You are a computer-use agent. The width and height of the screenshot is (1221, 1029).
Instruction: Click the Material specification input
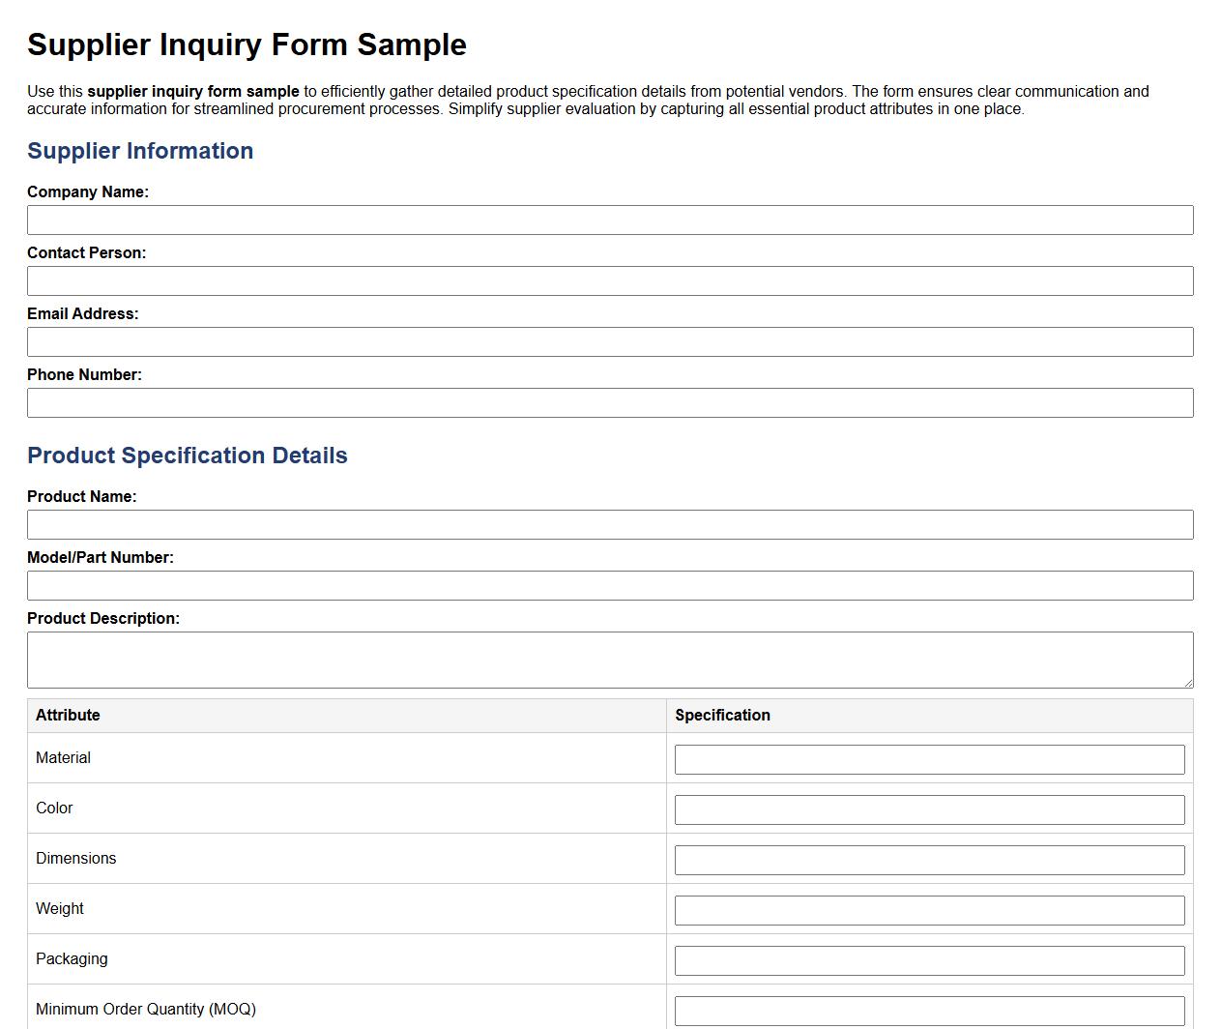(929, 759)
